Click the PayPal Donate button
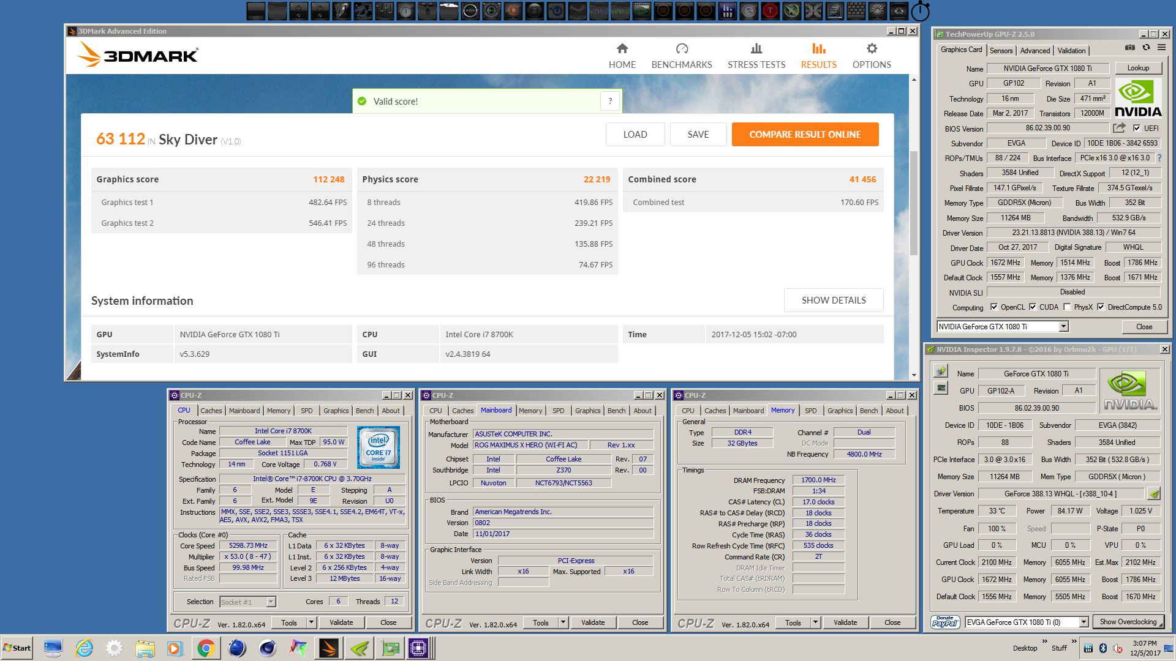 click(x=944, y=622)
